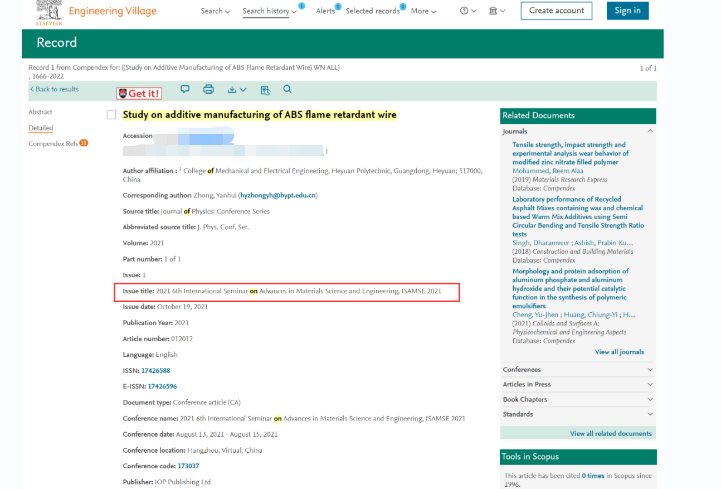Expand the Conferences section
Viewport: 721px width, 489px height.
pos(578,370)
